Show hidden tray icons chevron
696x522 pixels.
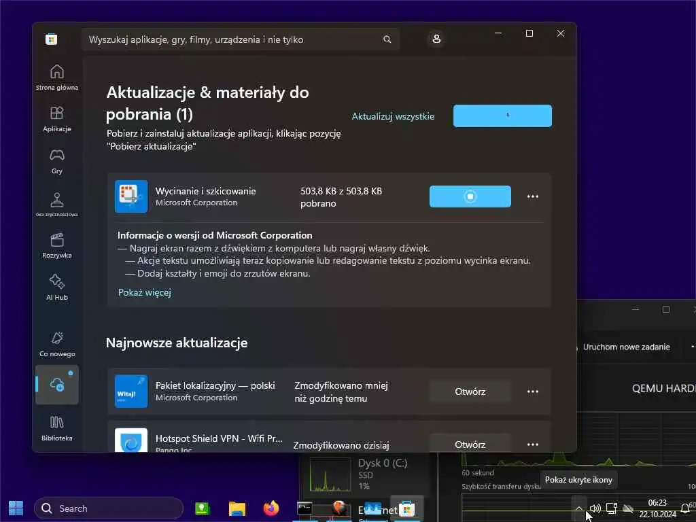579,508
